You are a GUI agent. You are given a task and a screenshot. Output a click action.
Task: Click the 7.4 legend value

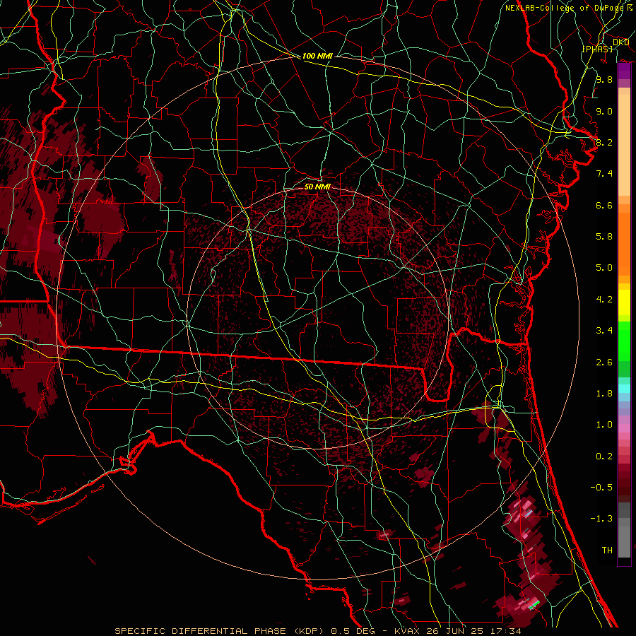coord(604,174)
